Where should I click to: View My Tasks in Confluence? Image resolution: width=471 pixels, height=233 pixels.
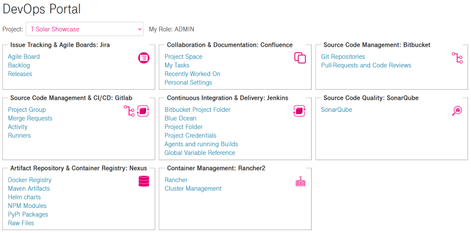[x=177, y=65]
